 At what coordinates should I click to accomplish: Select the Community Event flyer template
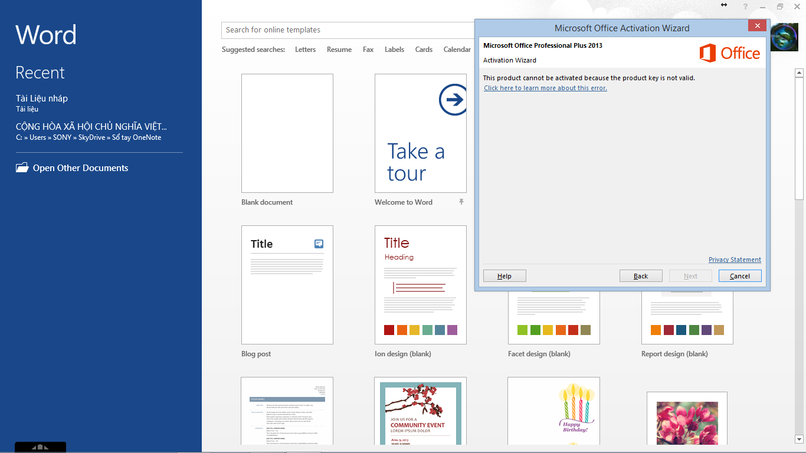(x=421, y=411)
